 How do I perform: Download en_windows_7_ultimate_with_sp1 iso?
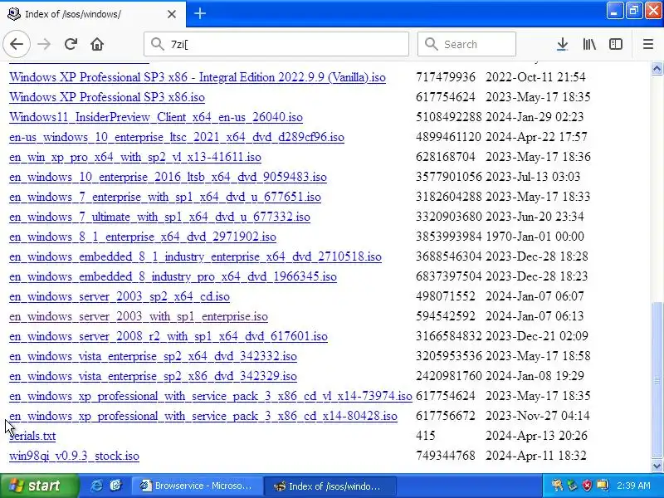click(159, 217)
